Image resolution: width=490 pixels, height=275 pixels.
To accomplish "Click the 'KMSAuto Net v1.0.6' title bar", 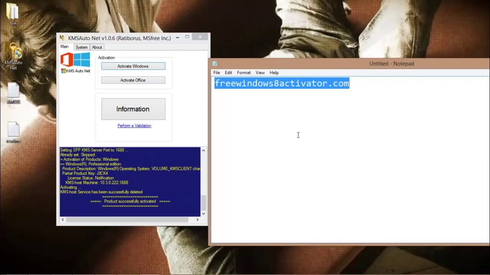I will [119, 38].
